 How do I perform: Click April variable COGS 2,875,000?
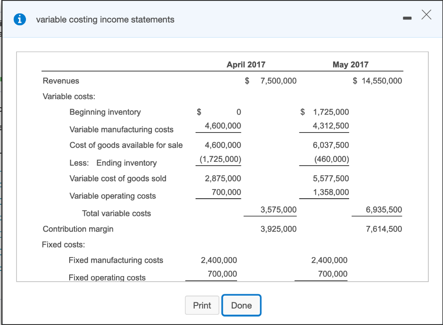(223, 179)
